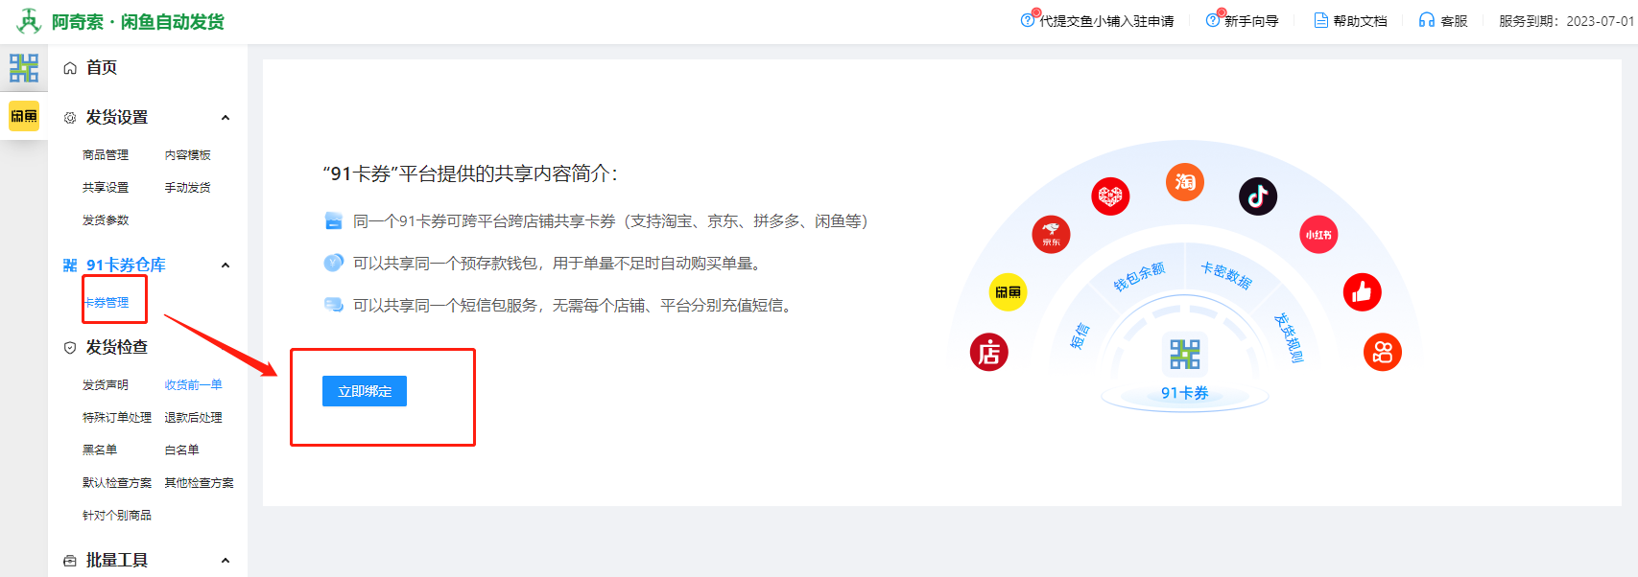Screen dimensions: 1638x577
Task: Click the central 91卡券 logo in diagram
Action: [1185, 354]
